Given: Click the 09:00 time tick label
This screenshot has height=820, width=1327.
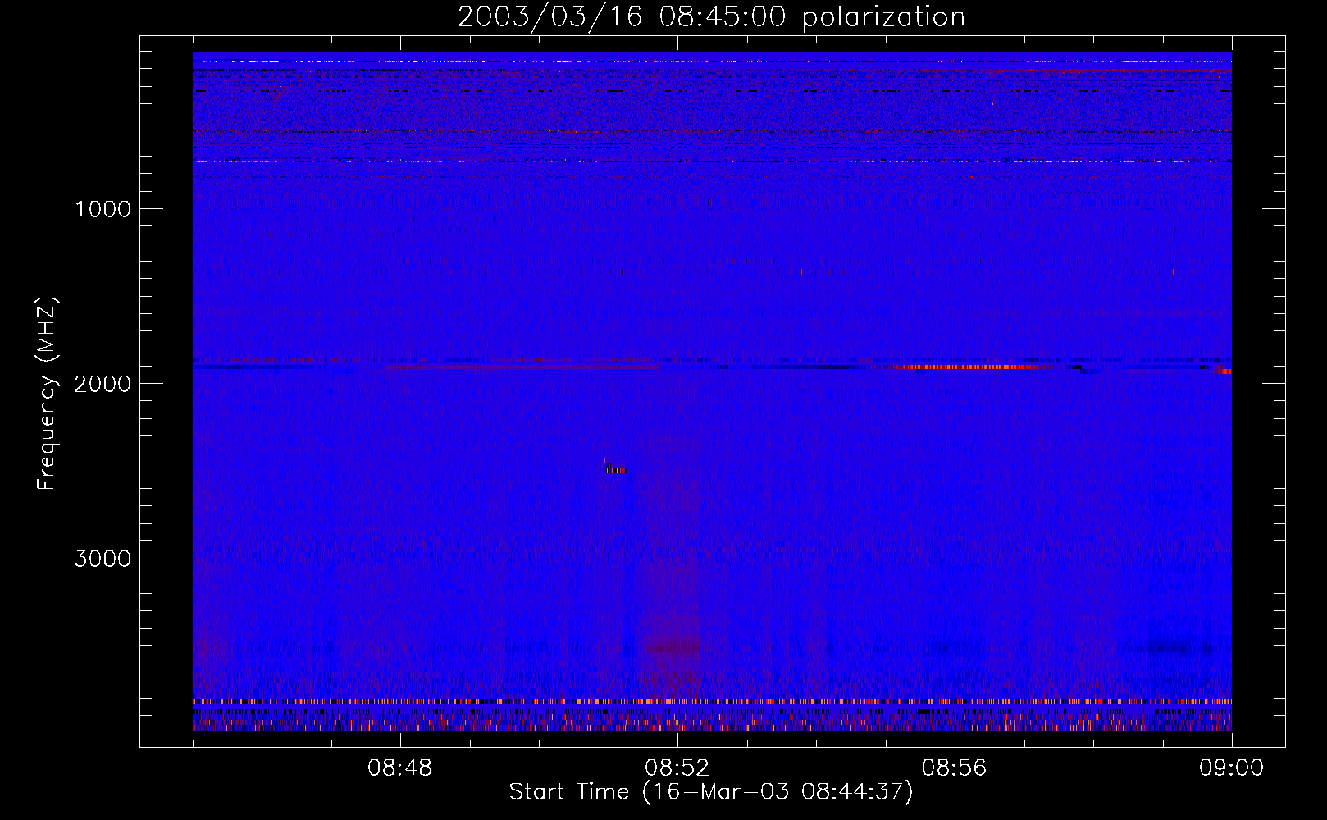Looking at the screenshot, I should click(x=1232, y=768).
